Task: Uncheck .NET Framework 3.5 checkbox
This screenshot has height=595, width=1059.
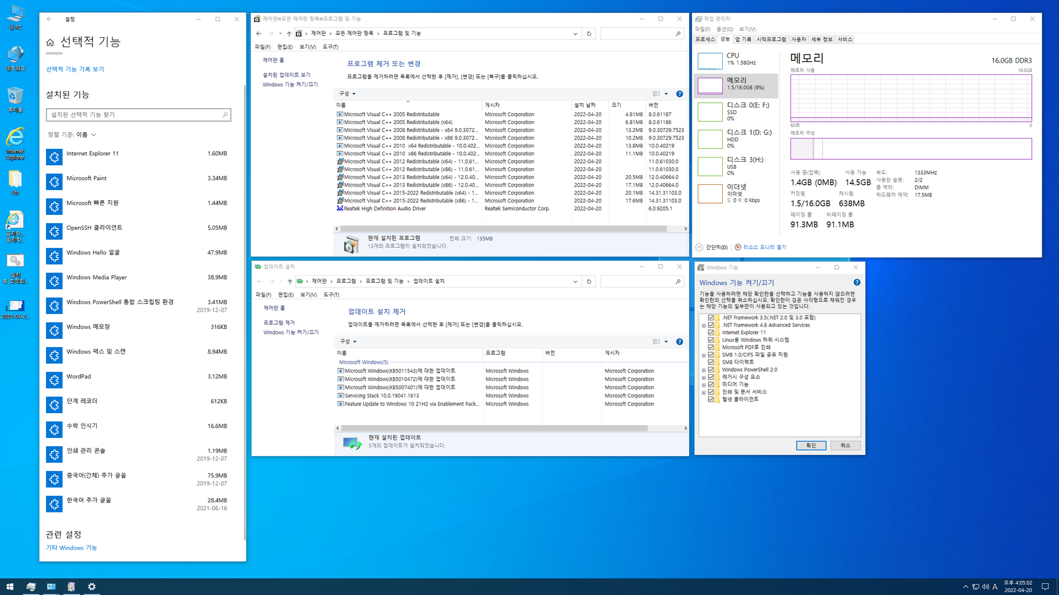Action: [x=711, y=318]
